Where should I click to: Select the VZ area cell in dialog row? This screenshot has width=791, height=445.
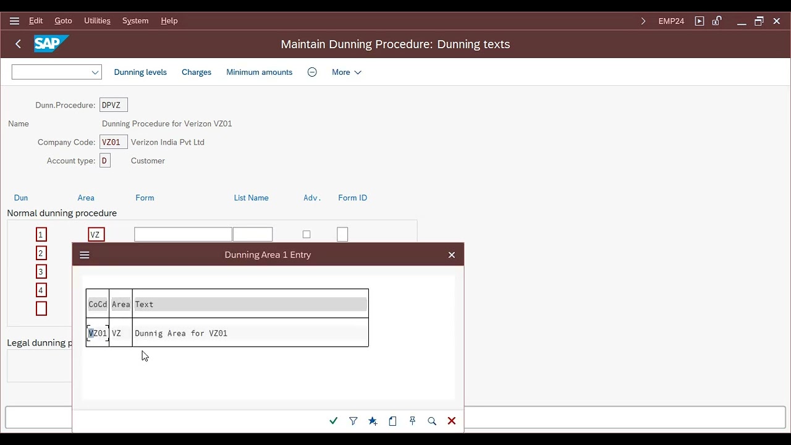pyautogui.click(x=121, y=333)
